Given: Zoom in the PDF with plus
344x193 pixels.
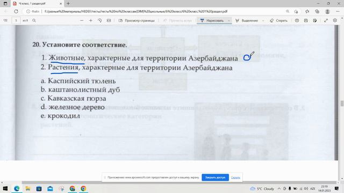Looking at the screenshot, I should pos(91,20).
